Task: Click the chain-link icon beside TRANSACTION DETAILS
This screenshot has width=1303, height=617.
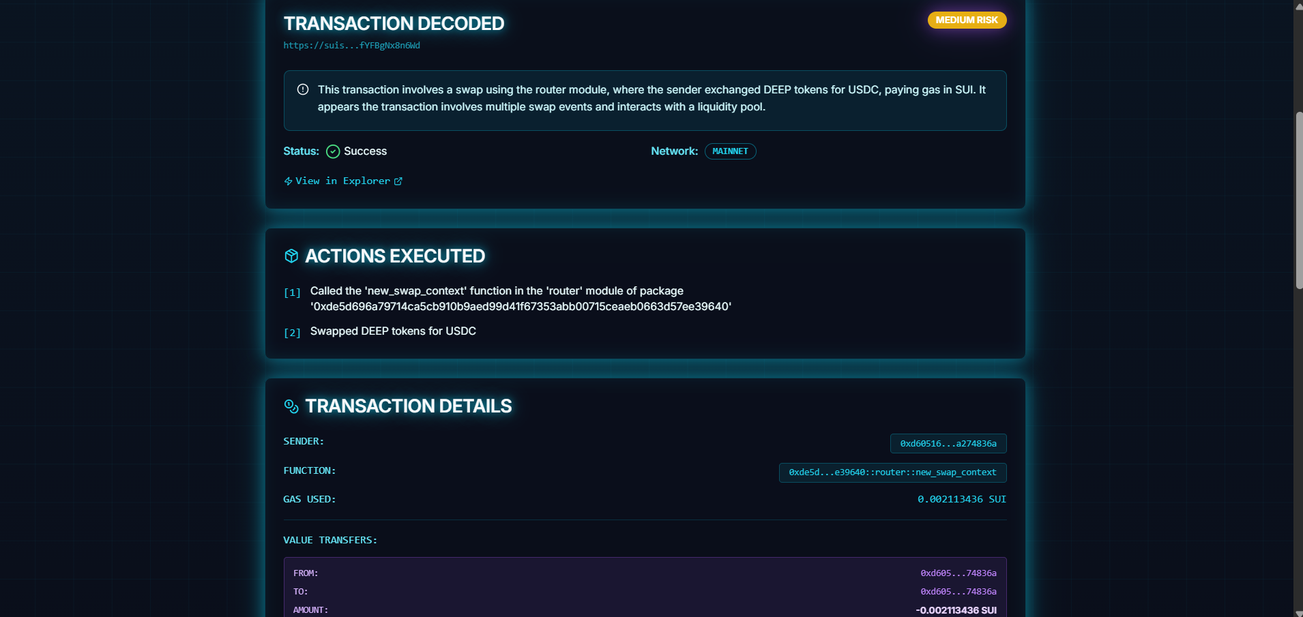Action: coord(292,406)
